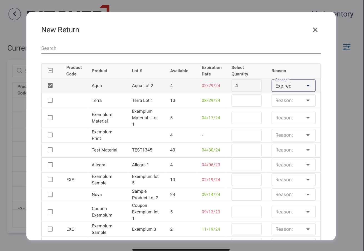Click the Select Quantity field for Terra
Screen dimensions: 364x251
click(x=246, y=101)
